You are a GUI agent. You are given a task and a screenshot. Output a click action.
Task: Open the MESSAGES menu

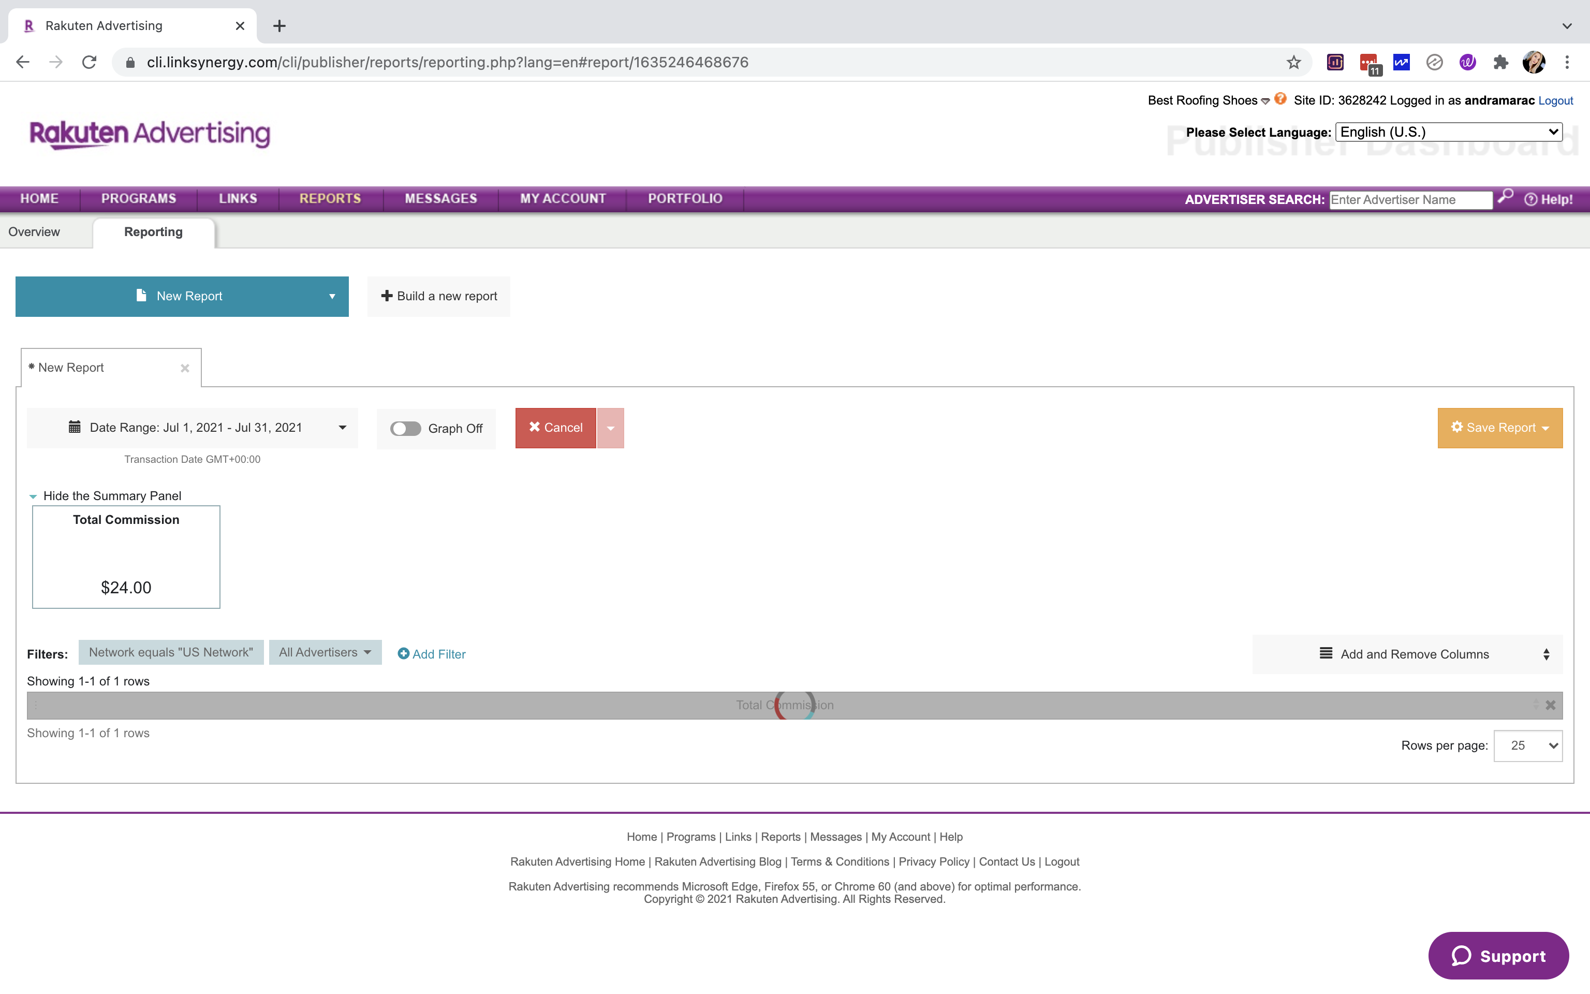(441, 198)
